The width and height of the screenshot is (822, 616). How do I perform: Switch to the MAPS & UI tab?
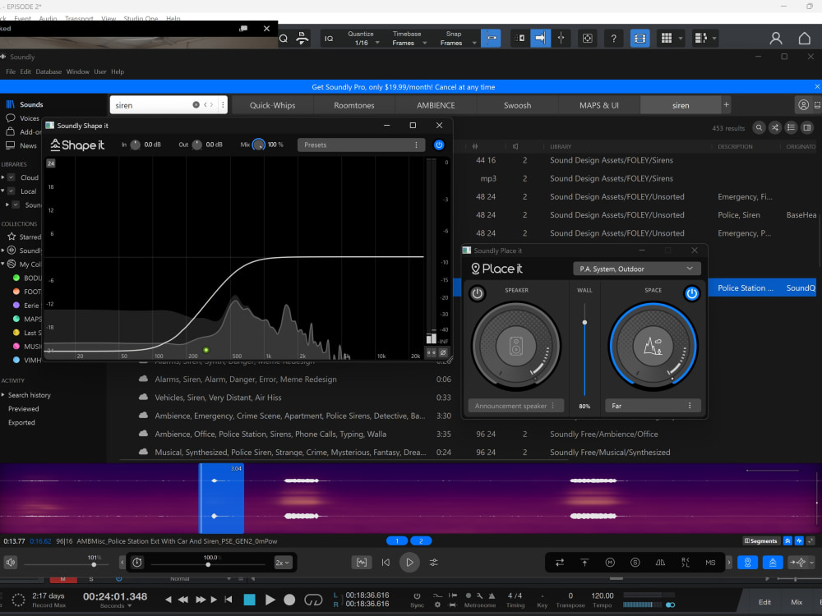pyautogui.click(x=598, y=105)
